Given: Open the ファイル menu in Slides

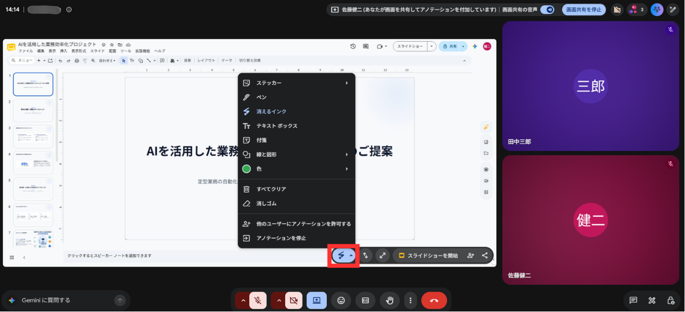Looking at the screenshot, I should (x=26, y=51).
